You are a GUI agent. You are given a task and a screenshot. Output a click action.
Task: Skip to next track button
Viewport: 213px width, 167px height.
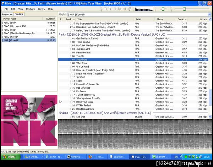click(x=124, y=9)
